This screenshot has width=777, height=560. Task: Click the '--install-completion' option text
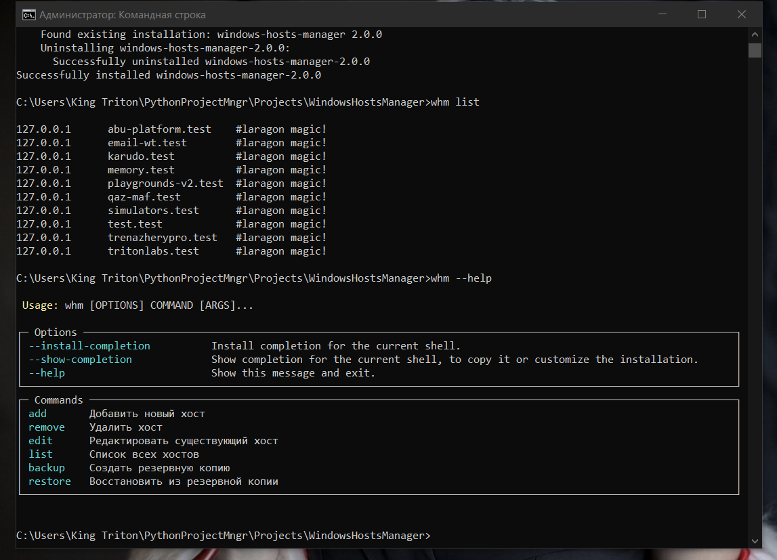click(x=89, y=346)
